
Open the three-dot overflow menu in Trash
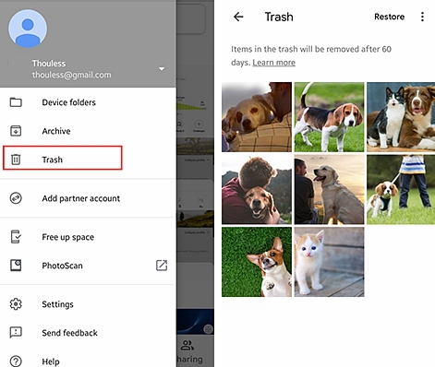422,17
